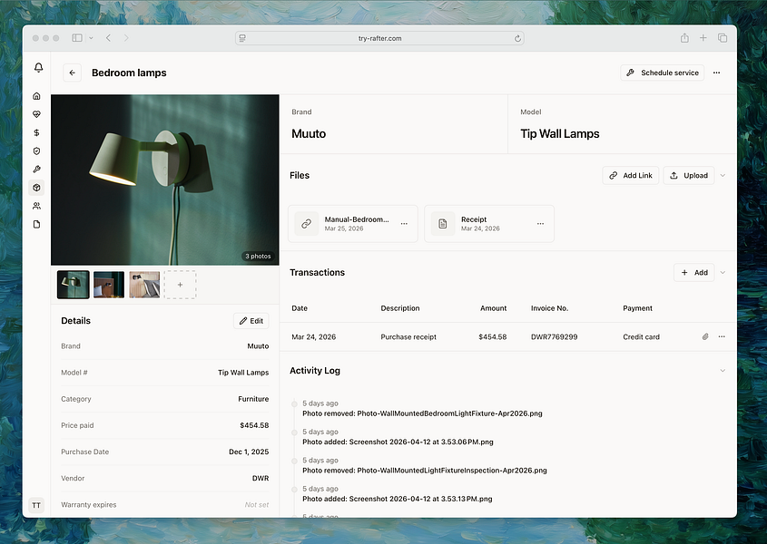Reload the try-rafter.com page

pos(517,39)
